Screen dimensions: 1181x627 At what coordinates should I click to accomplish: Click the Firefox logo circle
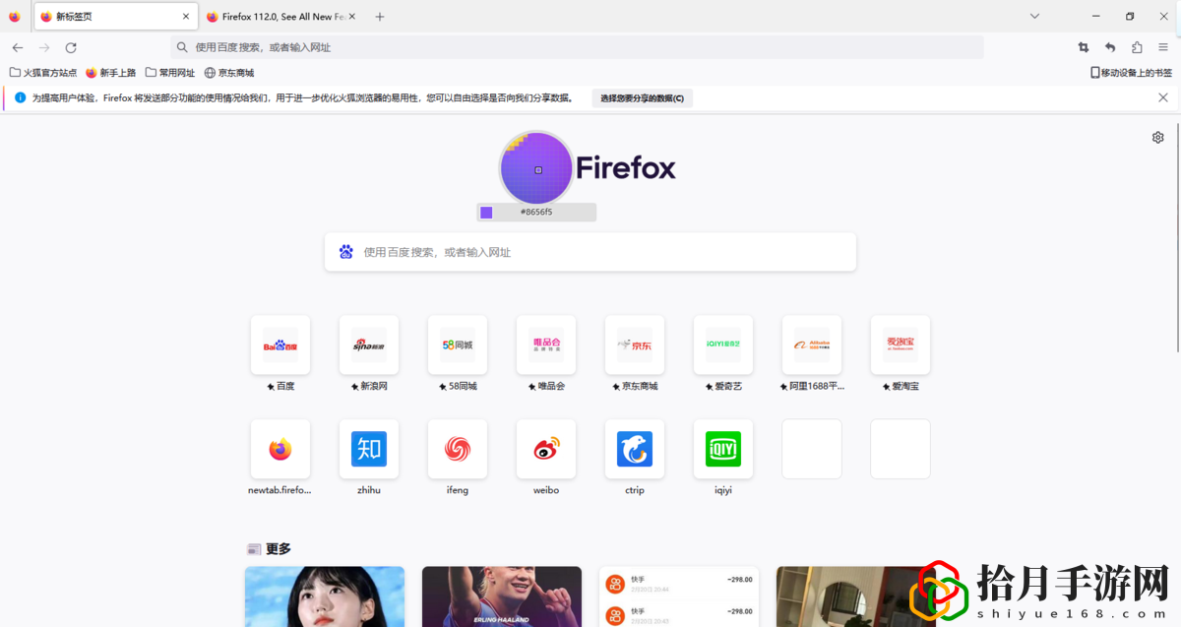(536, 168)
